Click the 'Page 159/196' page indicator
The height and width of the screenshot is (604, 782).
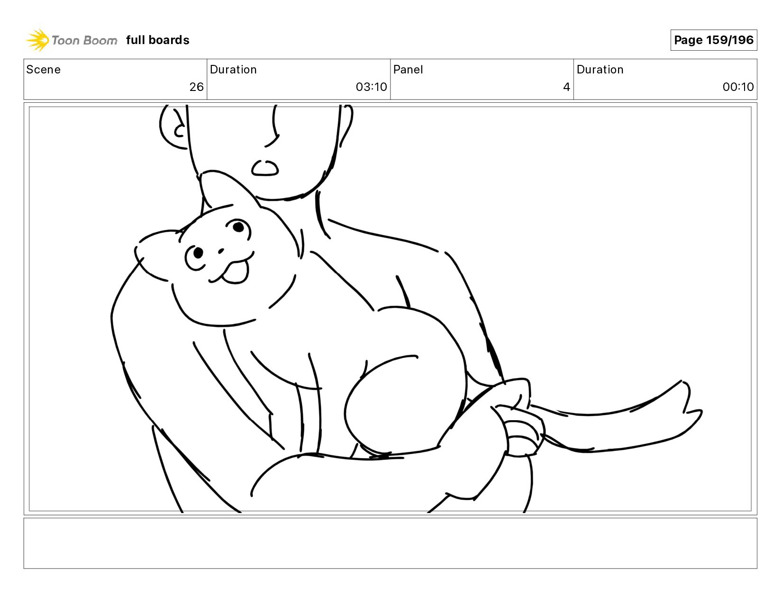pos(713,40)
